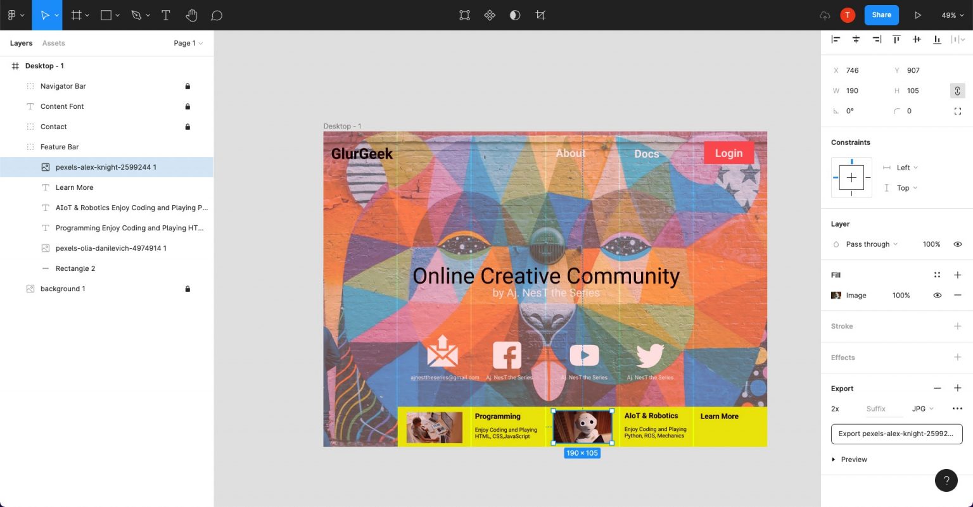
Task: Switch to the Assets tab
Action: click(x=53, y=43)
